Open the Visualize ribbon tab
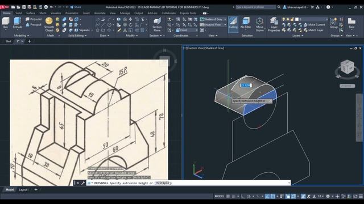The image size is (364, 204). pos(56,13)
